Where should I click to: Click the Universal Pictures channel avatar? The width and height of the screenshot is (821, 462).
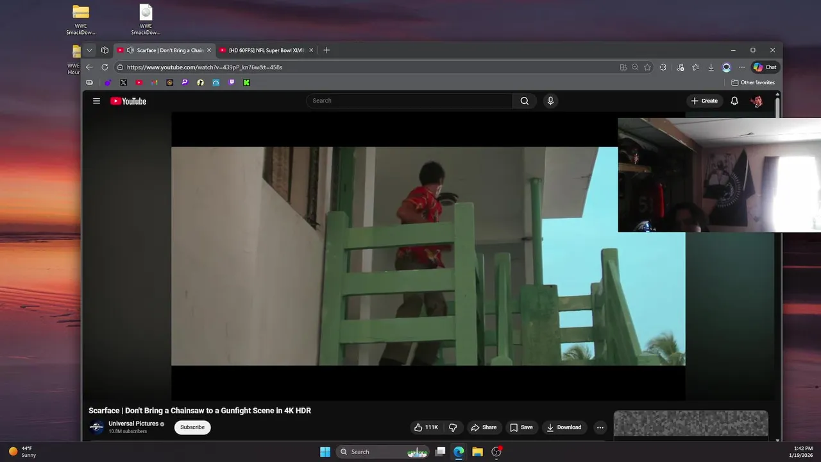coord(96,427)
